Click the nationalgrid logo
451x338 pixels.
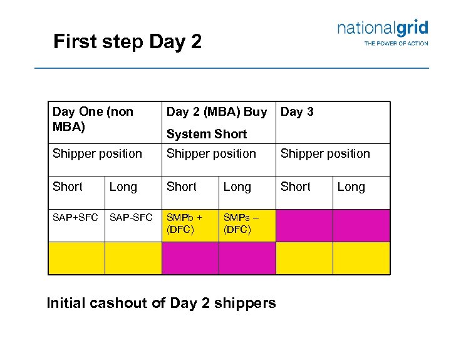pos(383,28)
